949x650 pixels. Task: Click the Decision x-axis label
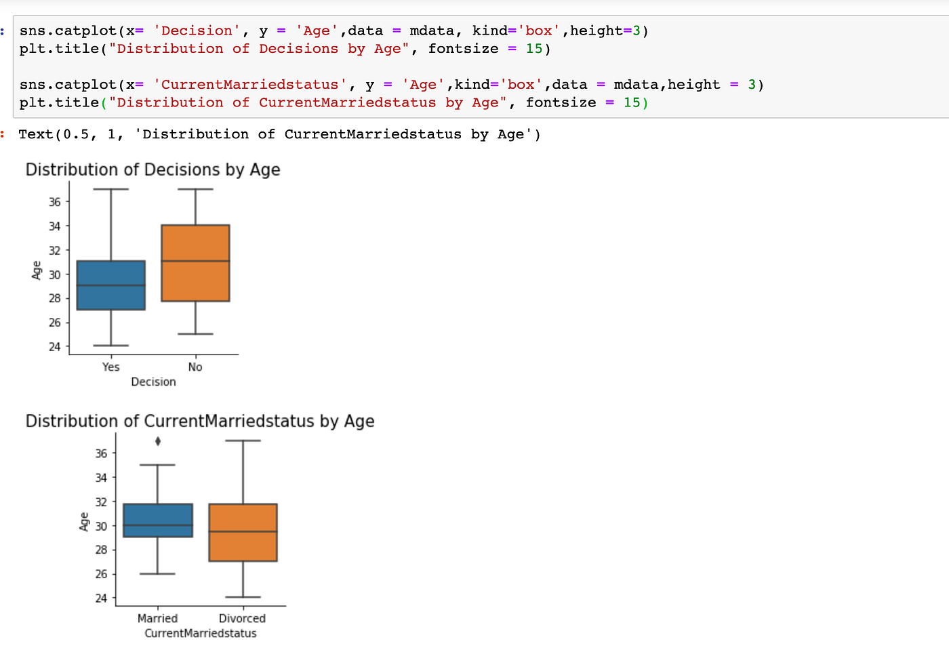(153, 381)
